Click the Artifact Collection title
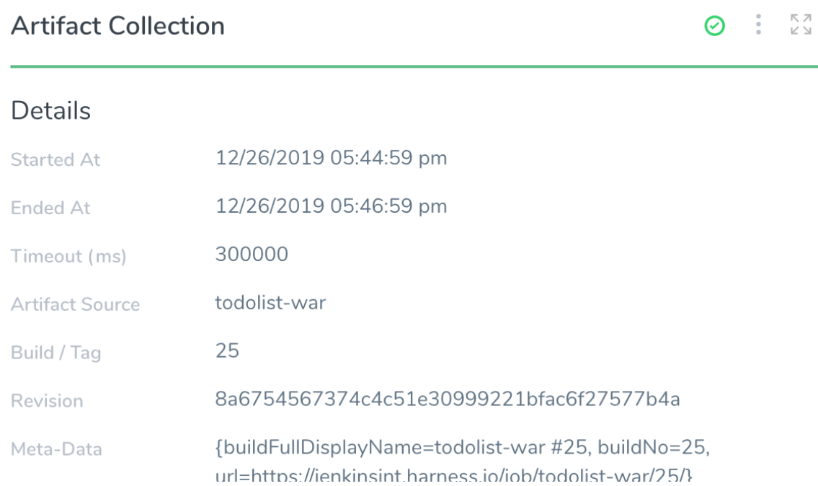Image resolution: width=818 pixels, height=486 pixels. (x=118, y=26)
